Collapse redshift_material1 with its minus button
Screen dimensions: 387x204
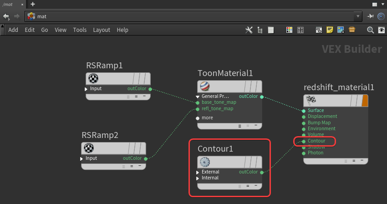tap(362, 160)
